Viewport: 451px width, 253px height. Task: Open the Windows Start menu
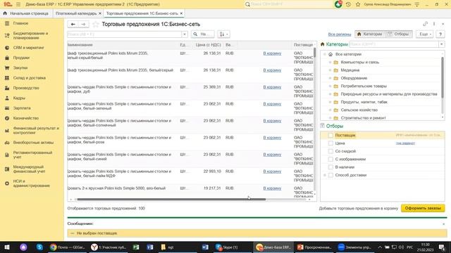pyautogui.click(x=7, y=247)
